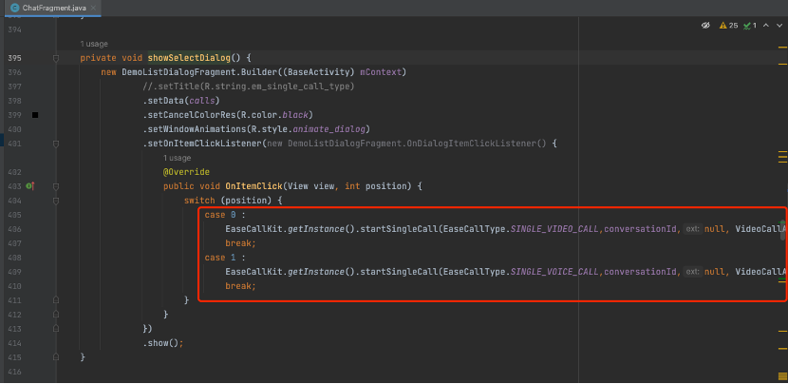Click 'ext:' hint on the SINGLE_VIDEO_CALL line
The height and width of the screenshot is (384, 788).
tap(693, 229)
